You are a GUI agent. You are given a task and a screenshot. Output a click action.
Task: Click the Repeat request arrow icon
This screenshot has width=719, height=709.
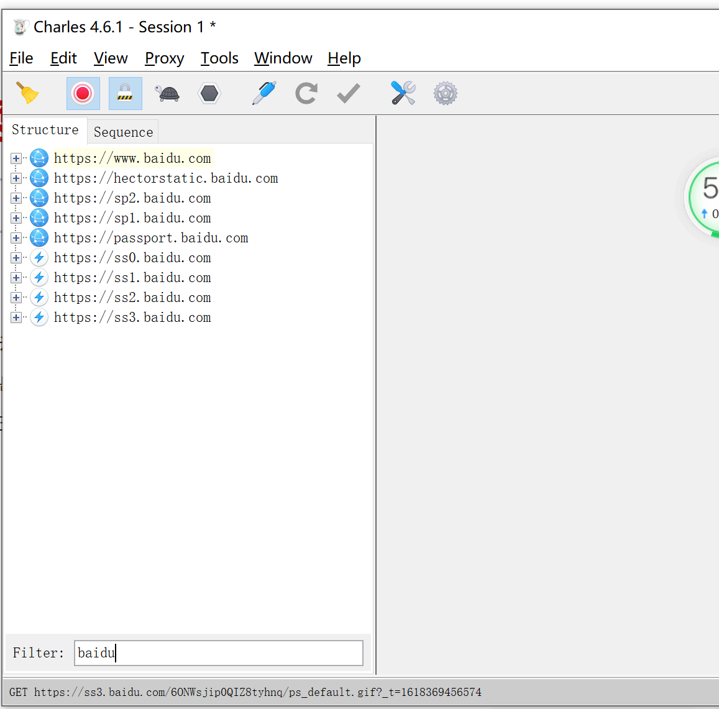306,94
